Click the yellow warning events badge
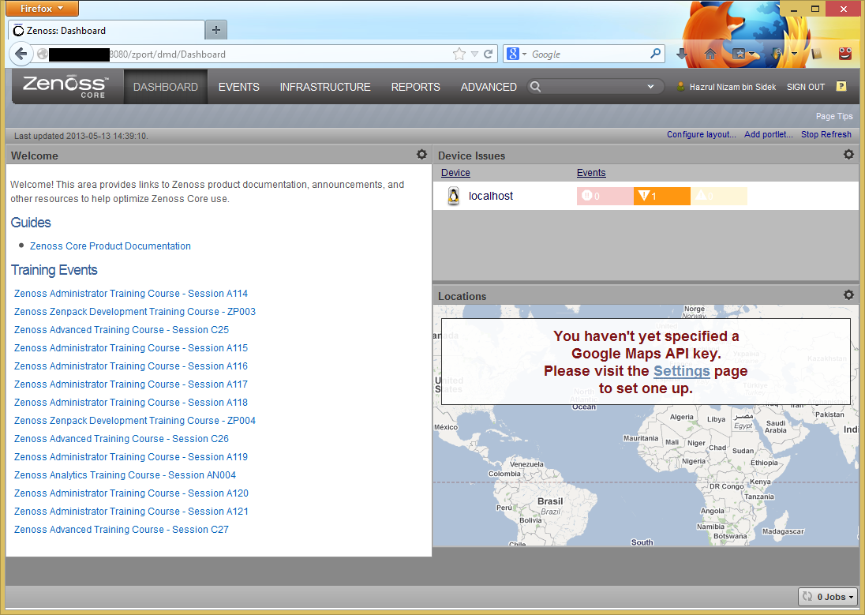This screenshot has height=615, width=865. 719,196
